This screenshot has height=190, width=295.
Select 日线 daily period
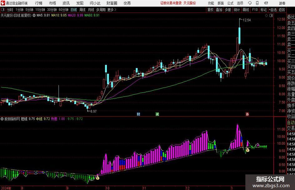click(x=74, y=10)
